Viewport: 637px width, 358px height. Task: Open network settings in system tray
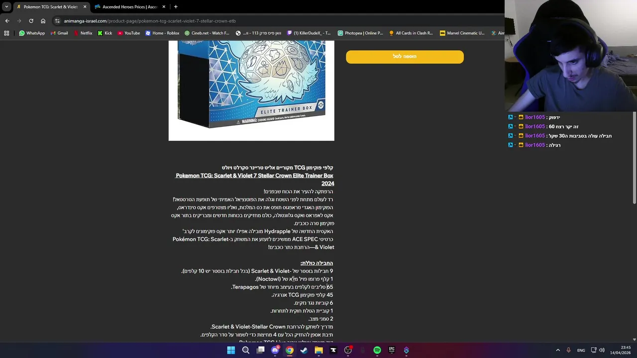(593, 350)
